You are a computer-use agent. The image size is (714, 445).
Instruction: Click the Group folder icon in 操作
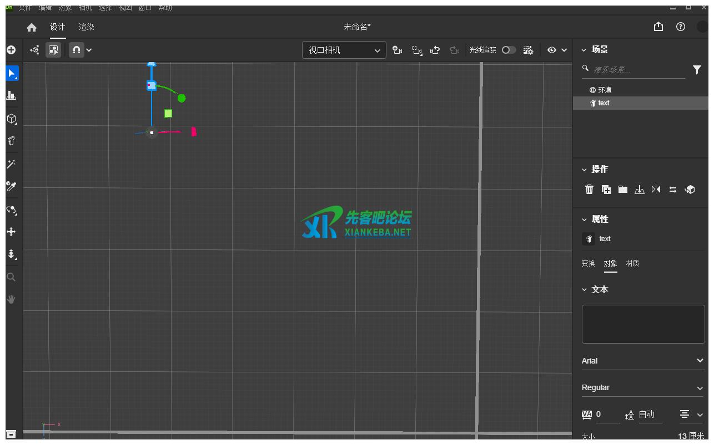(x=623, y=190)
